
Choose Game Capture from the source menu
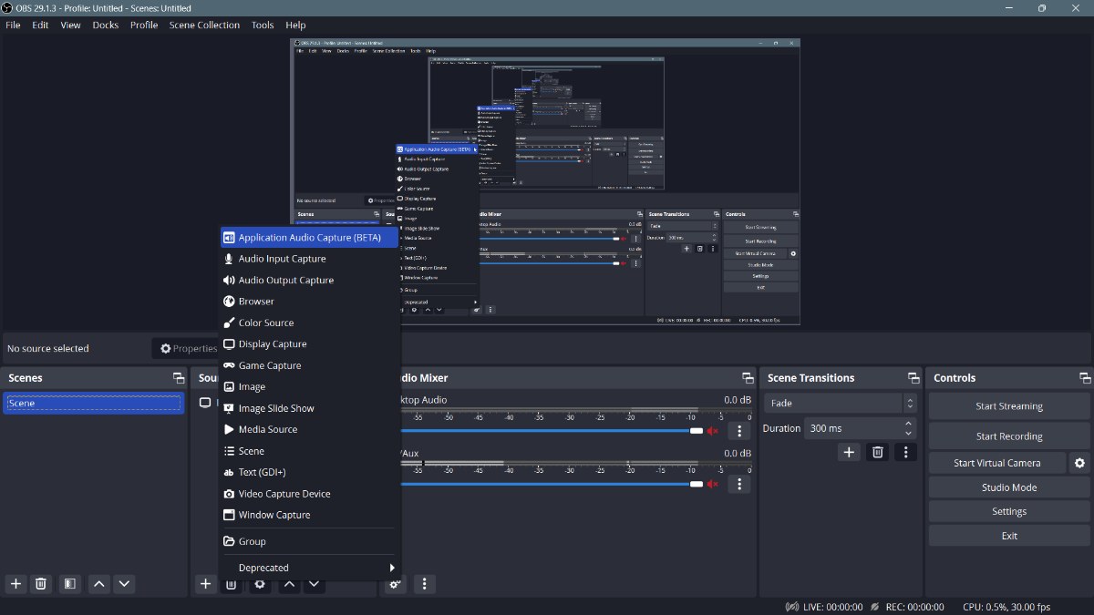click(x=310, y=365)
